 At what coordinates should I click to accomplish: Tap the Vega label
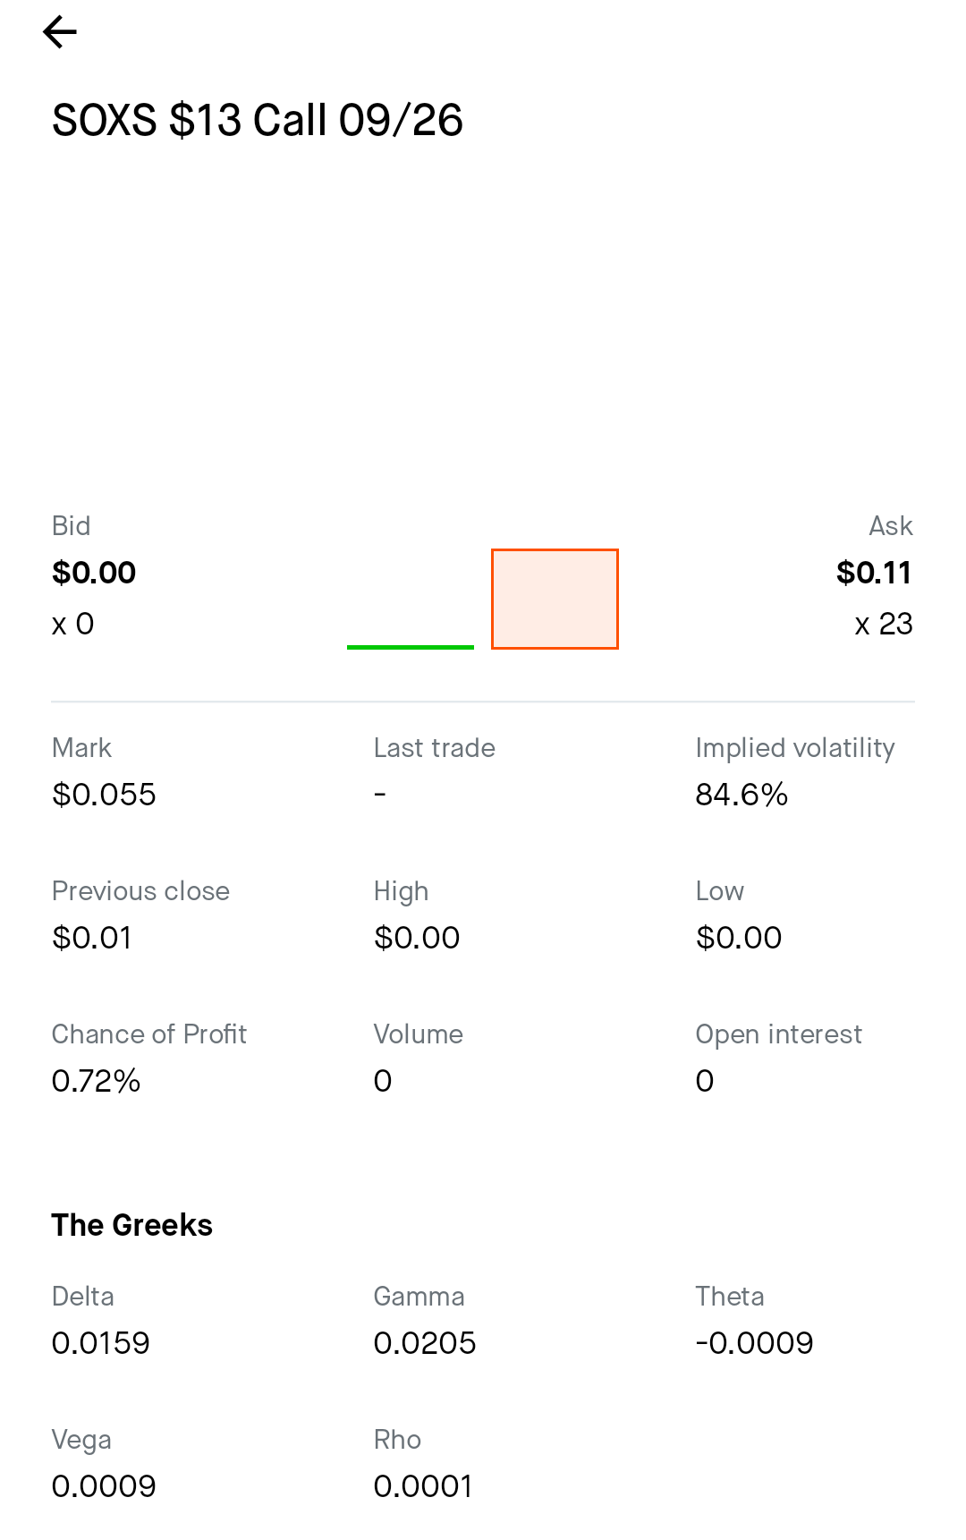click(81, 1440)
